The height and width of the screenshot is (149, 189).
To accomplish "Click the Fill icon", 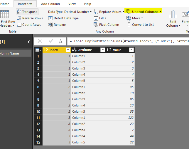I will [x=96, y=18].
